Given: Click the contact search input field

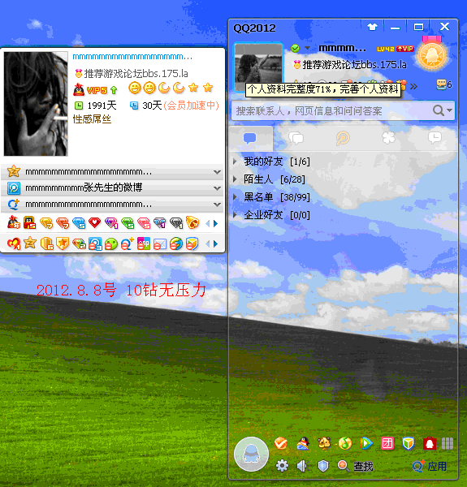Looking at the screenshot, I should (x=332, y=110).
